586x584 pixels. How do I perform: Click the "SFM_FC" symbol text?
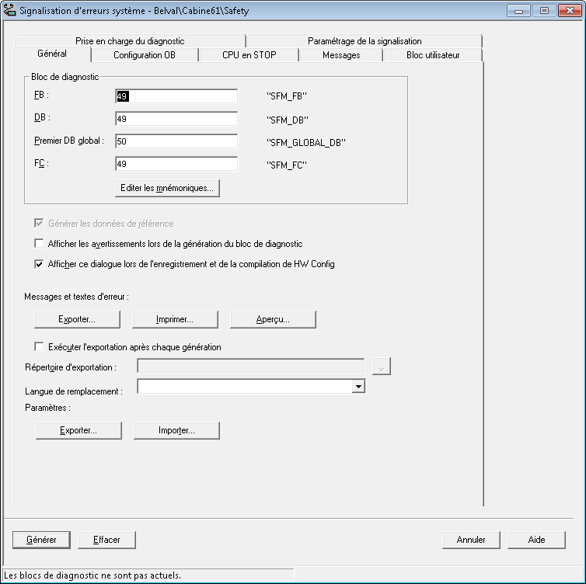click(287, 165)
